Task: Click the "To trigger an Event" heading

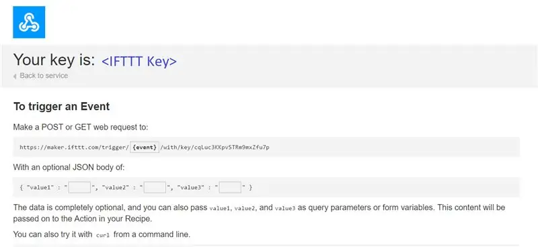Action: tap(61, 107)
